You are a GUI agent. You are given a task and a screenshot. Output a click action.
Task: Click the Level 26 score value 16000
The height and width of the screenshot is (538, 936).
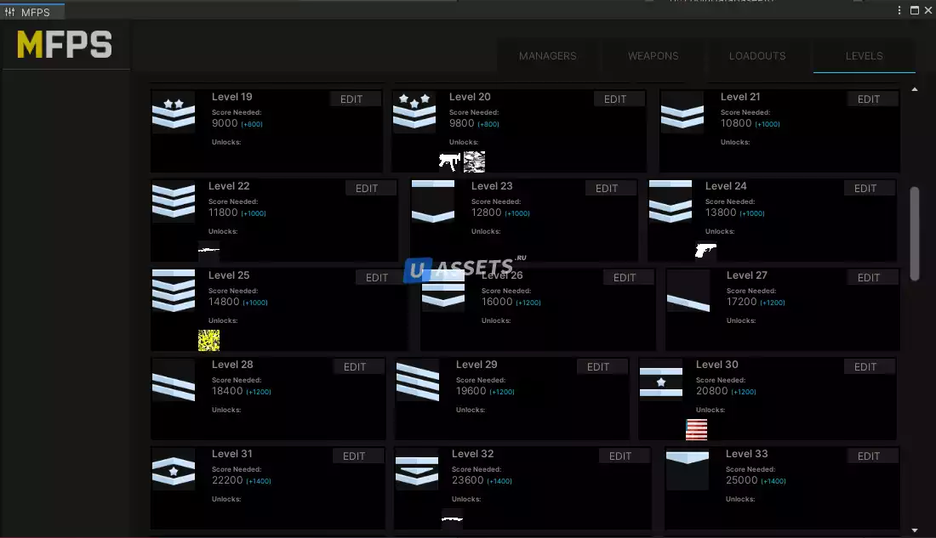pyautogui.click(x=497, y=302)
